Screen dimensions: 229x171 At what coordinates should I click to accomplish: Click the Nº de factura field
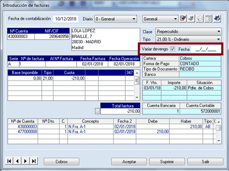pyautogui.click(x=32, y=64)
